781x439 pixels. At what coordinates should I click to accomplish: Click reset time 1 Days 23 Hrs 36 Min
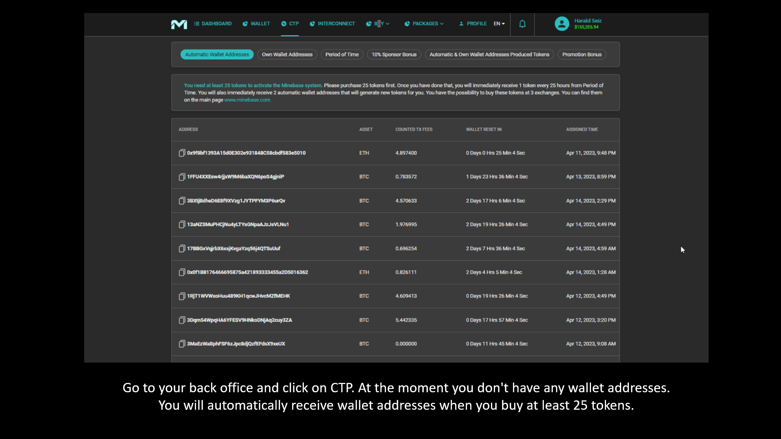click(x=497, y=177)
